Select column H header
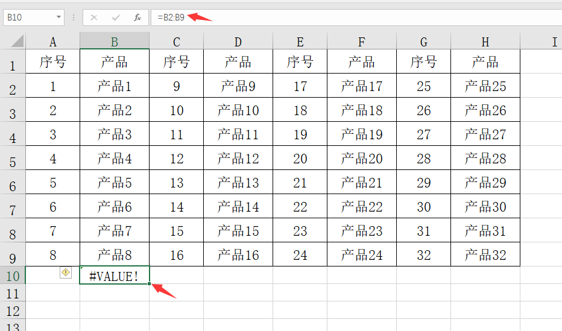This screenshot has width=562, height=331. click(x=485, y=41)
